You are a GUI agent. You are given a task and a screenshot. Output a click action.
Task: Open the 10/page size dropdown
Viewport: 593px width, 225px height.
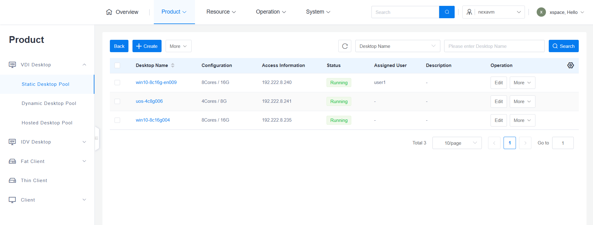pyautogui.click(x=457, y=143)
